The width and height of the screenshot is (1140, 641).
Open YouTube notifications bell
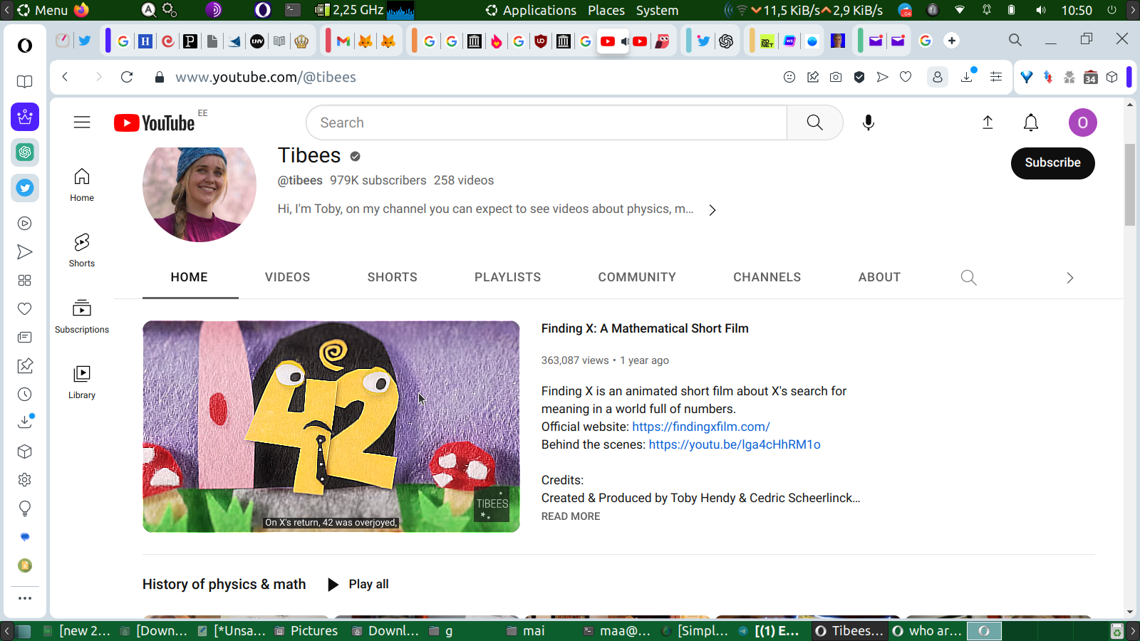pyautogui.click(x=1030, y=123)
